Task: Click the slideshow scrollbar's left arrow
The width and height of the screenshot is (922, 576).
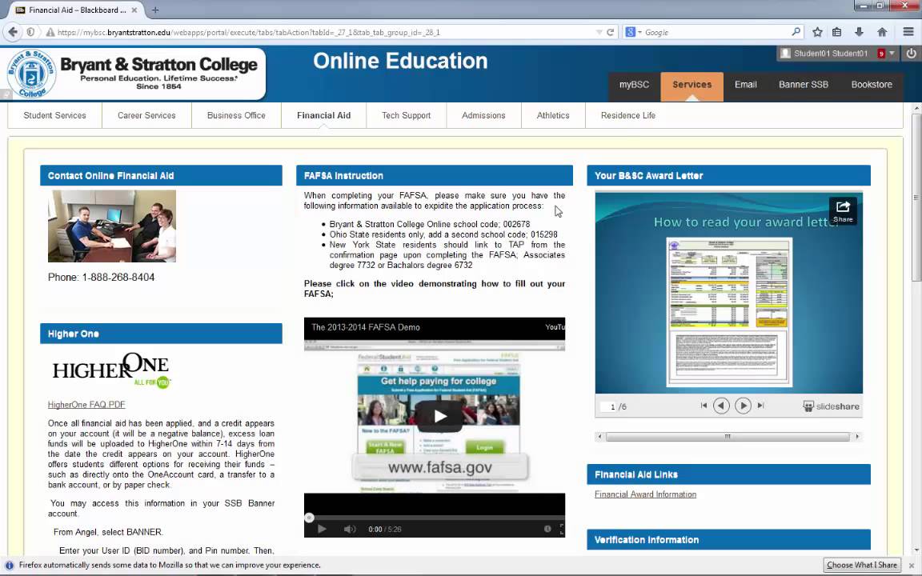Action: pos(599,437)
